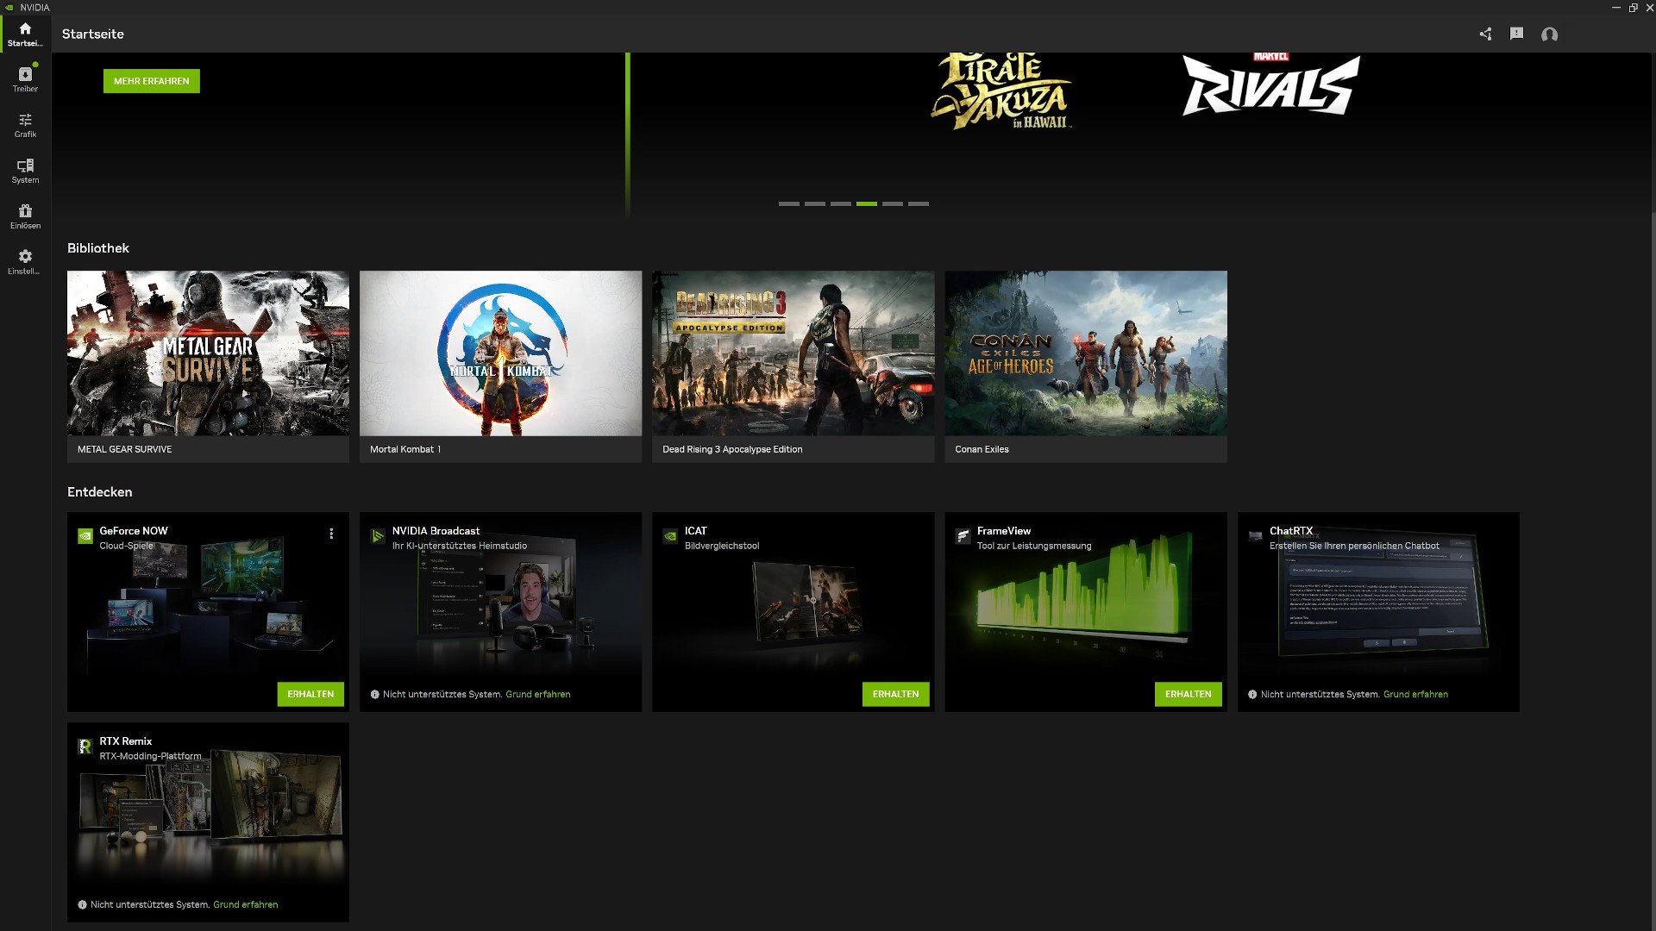Click the MEHR ERFAHREN button
The image size is (1656, 931).
(152, 81)
